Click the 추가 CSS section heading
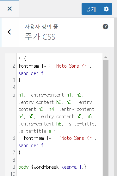117x176 pixels. 40,37
